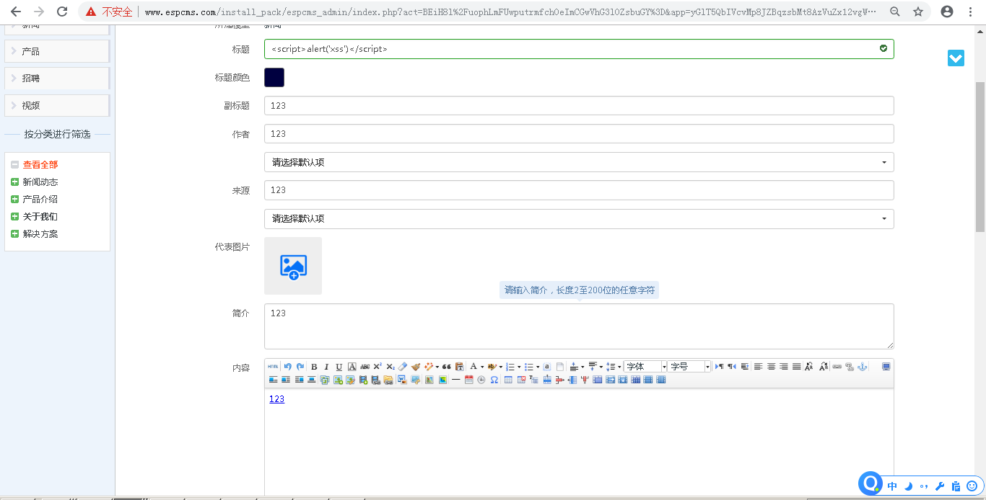Apply italic formatting to content text
986x500 pixels.
click(326, 366)
